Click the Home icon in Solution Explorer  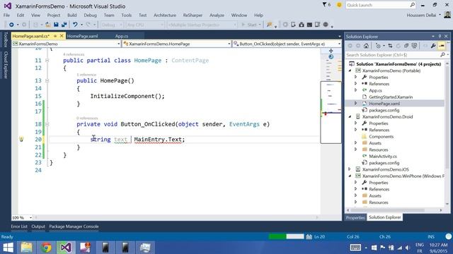point(366,46)
